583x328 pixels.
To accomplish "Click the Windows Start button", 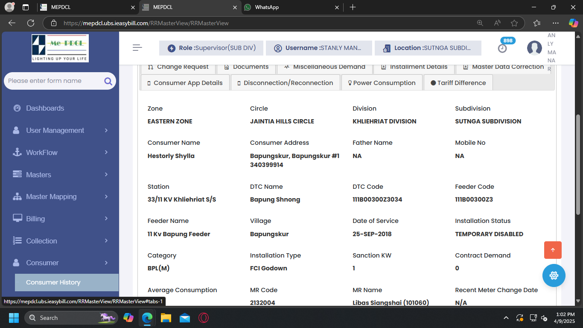I will pos(14,318).
